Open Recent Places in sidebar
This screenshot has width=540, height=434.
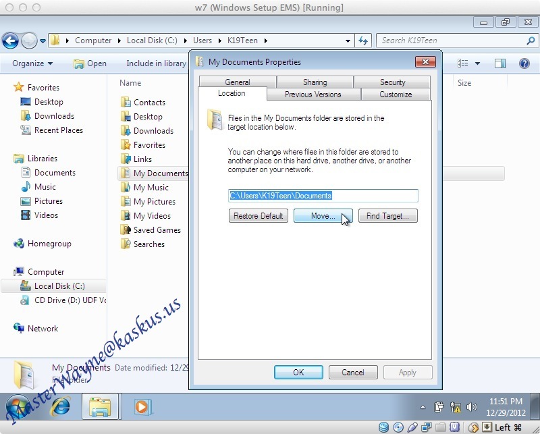point(52,130)
